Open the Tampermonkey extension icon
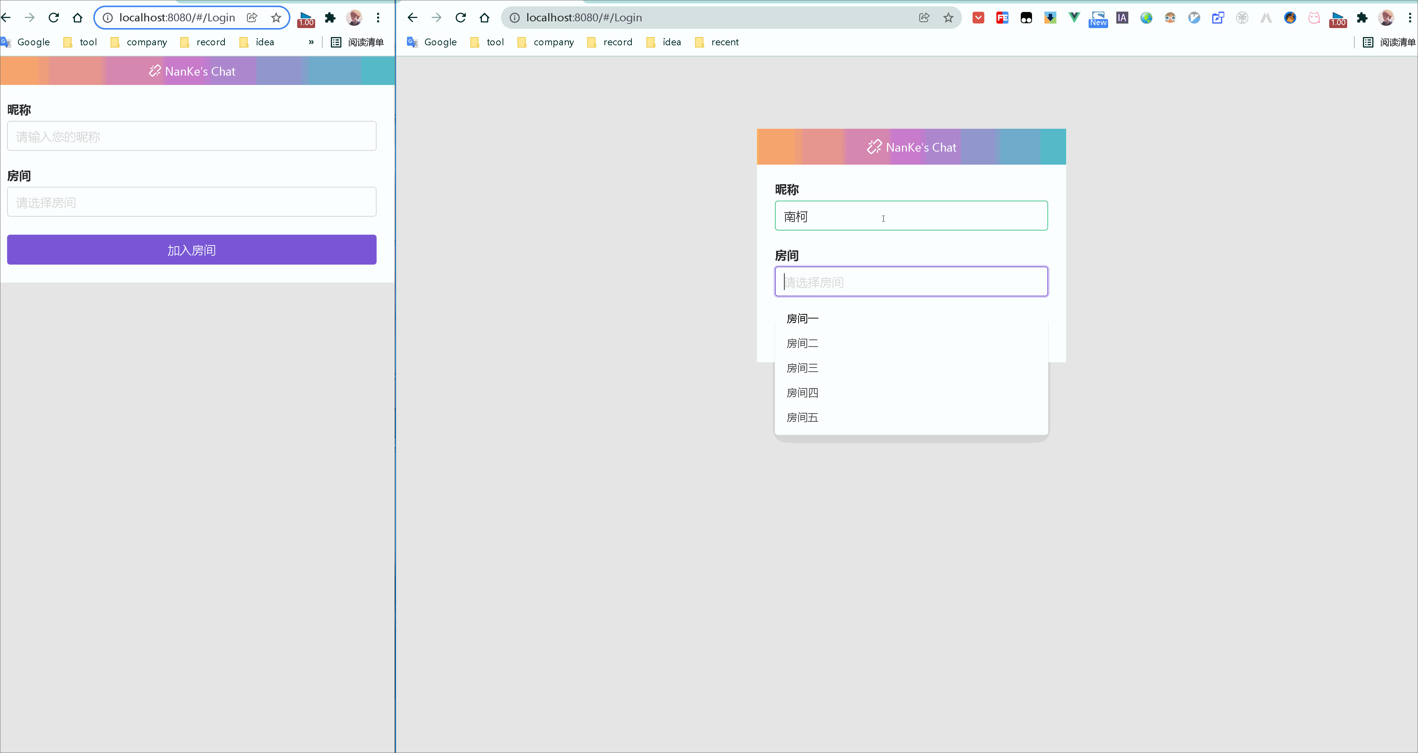The width and height of the screenshot is (1418, 753). point(1026,18)
